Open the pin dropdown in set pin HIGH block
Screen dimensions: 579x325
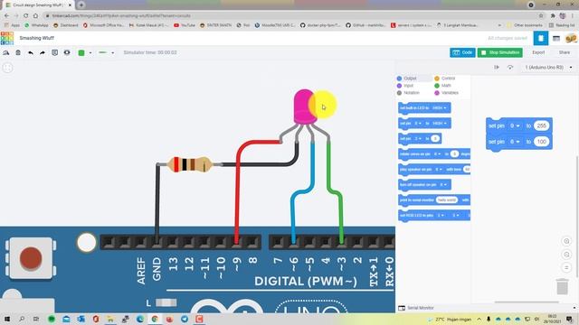tap(418, 124)
